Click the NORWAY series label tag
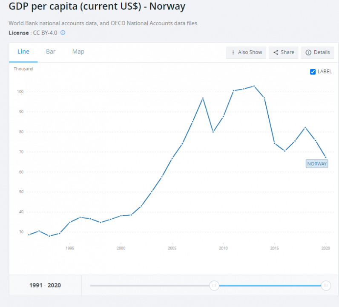Viewport: 339px width, 307px height. point(317,164)
